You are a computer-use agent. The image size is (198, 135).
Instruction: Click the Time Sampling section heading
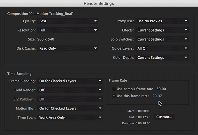pyautogui.click(x=19, y=74)
